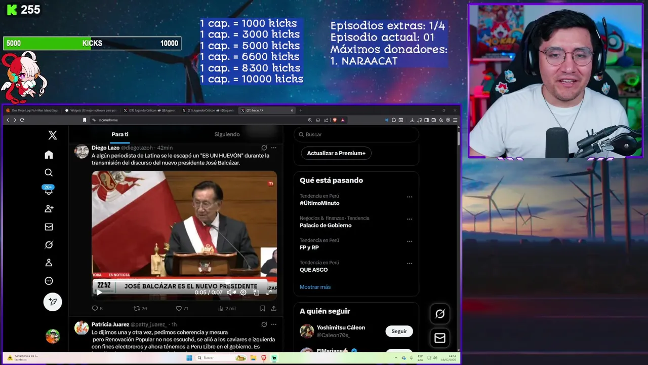The height and width of the screenshot is (365, 648).
Task: Open account avatar at sidebar bottom
Action: [x=53, y=336]
